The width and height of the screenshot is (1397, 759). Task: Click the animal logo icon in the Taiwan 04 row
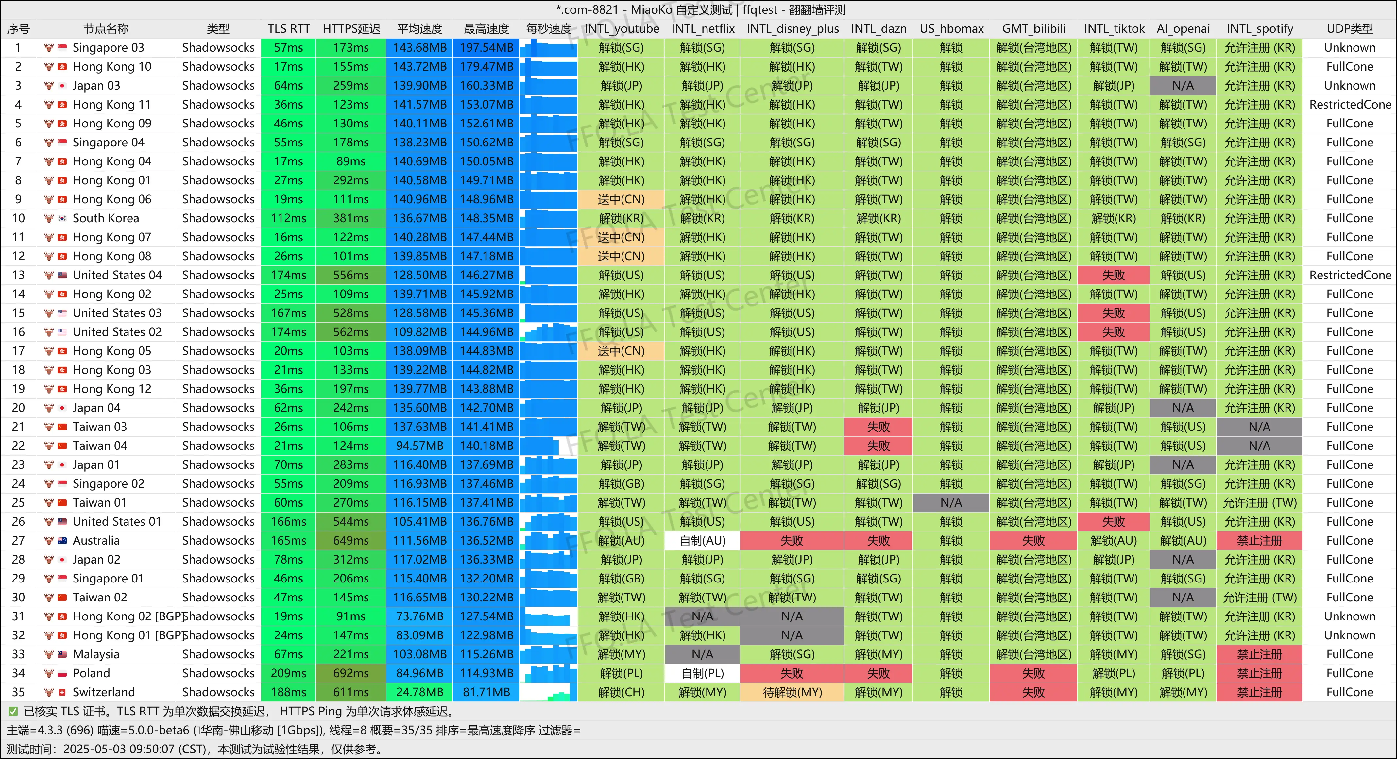pyautogui.click(x=49, y=446)
